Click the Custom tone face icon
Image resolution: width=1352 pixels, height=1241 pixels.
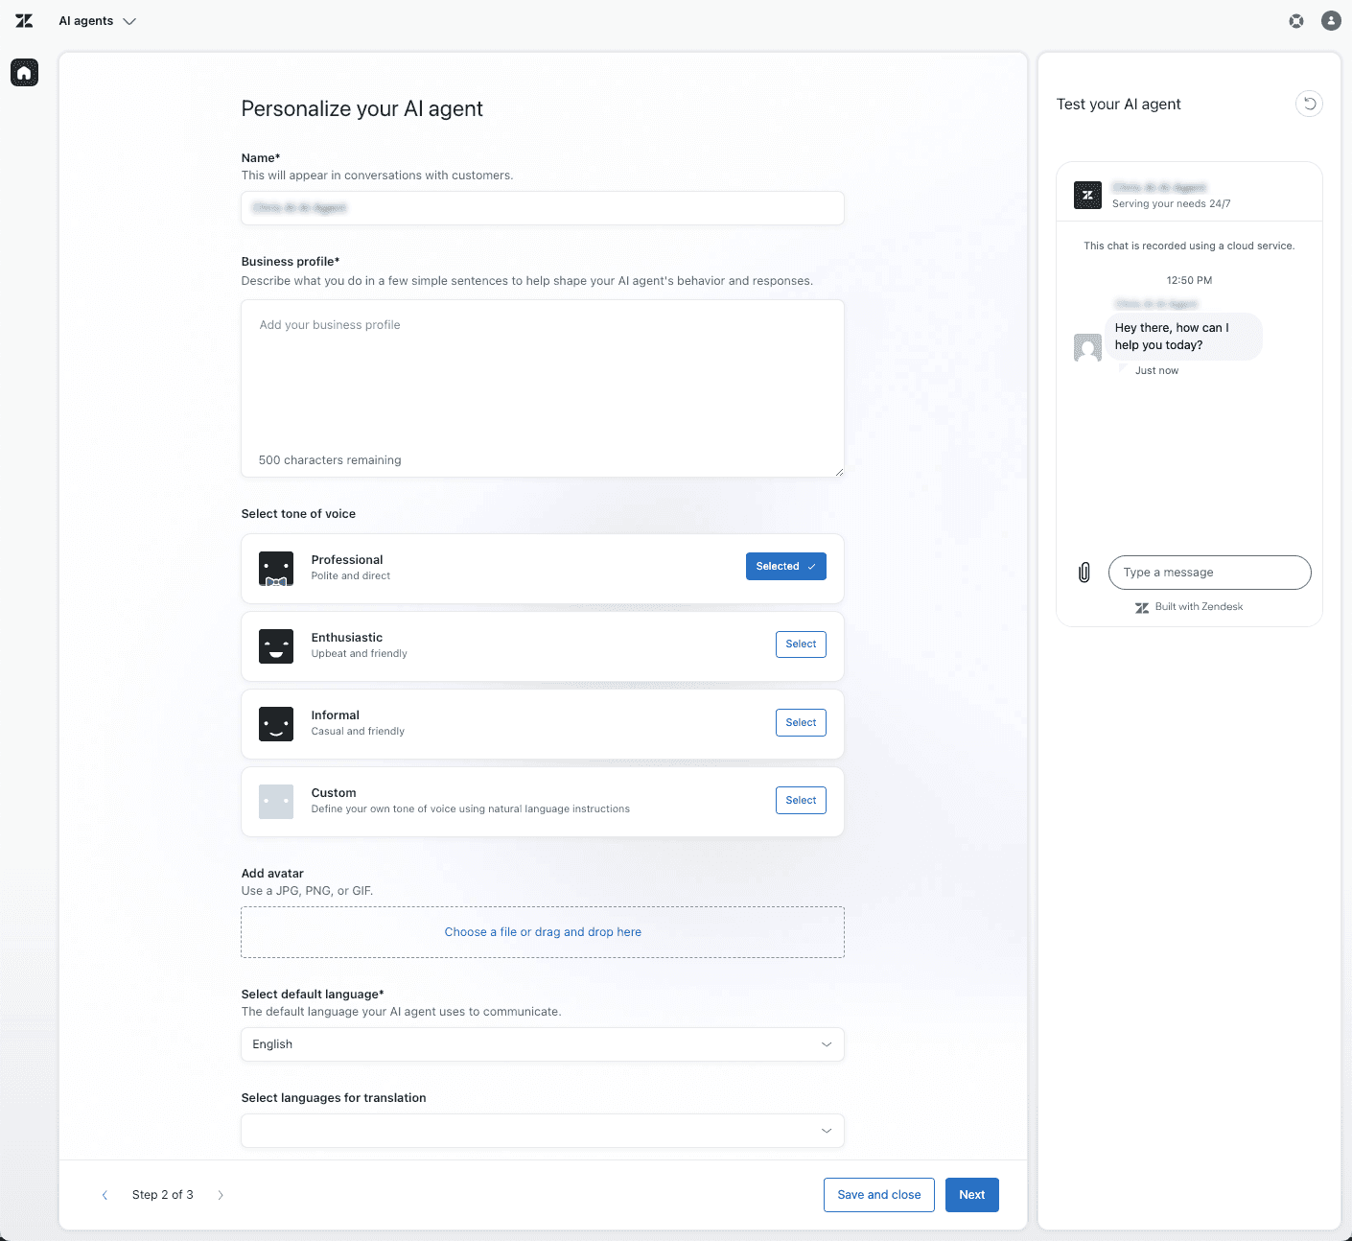tap(276, 802)
